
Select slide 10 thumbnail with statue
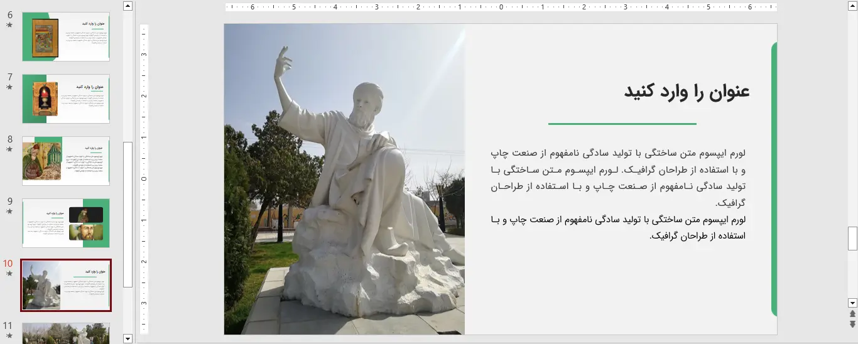(66, 285)
